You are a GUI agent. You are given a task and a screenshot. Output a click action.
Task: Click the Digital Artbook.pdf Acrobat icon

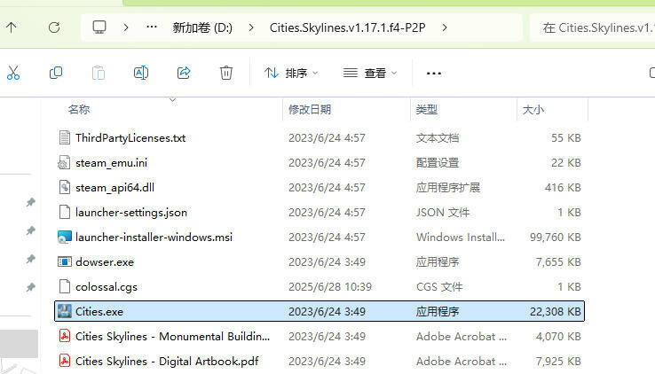coord(64,361)
